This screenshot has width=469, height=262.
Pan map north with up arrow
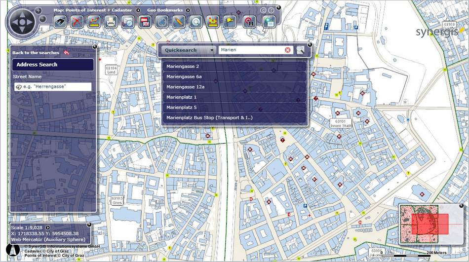22,14
